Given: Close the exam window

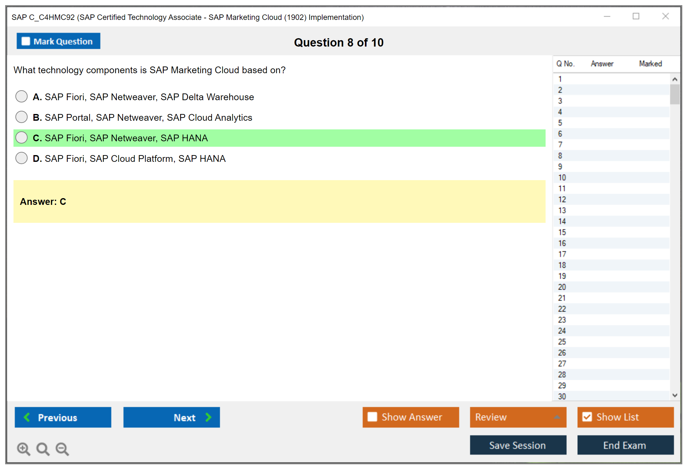Looking at the screenshot, I should point(665,16).
